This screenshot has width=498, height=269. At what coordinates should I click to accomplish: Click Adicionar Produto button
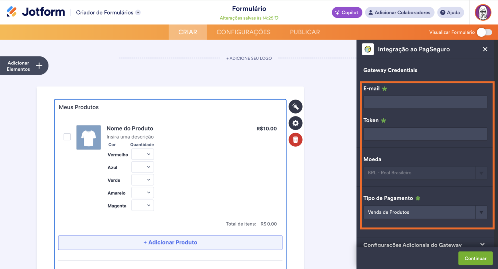[170, 242]
